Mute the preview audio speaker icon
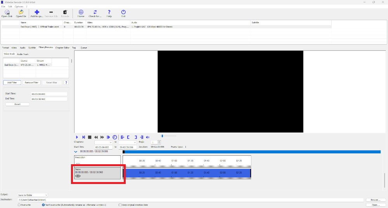The height and width of the screenshot is (208, 388). (x=148, y=137)
